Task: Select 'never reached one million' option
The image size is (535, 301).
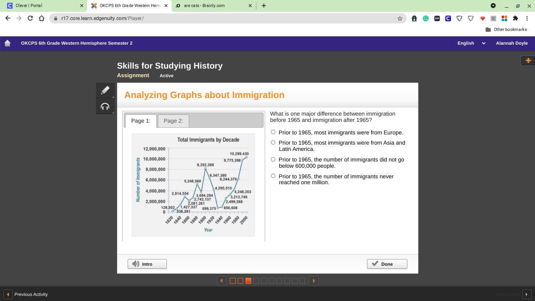Action: click(x=273, y=176)
